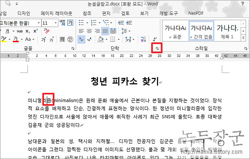This screenshot has width=250, height=159.
Task: Toggle justified alignment
Action: tap(105, 31)
